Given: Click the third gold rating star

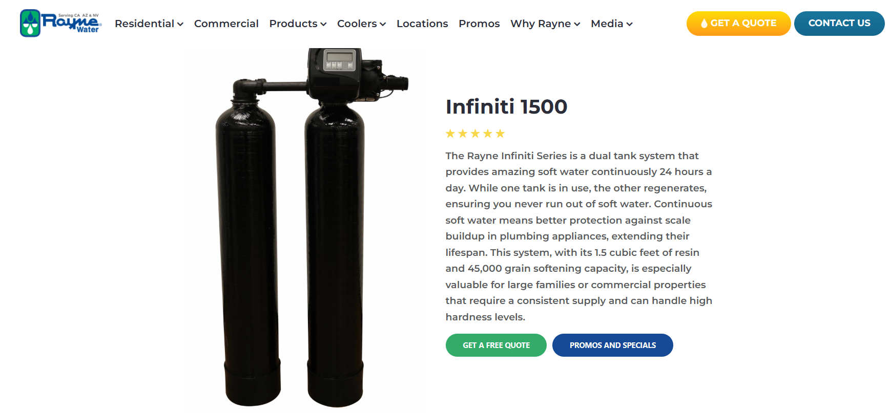Looking at the screenshot, I should tap(475, 134).
